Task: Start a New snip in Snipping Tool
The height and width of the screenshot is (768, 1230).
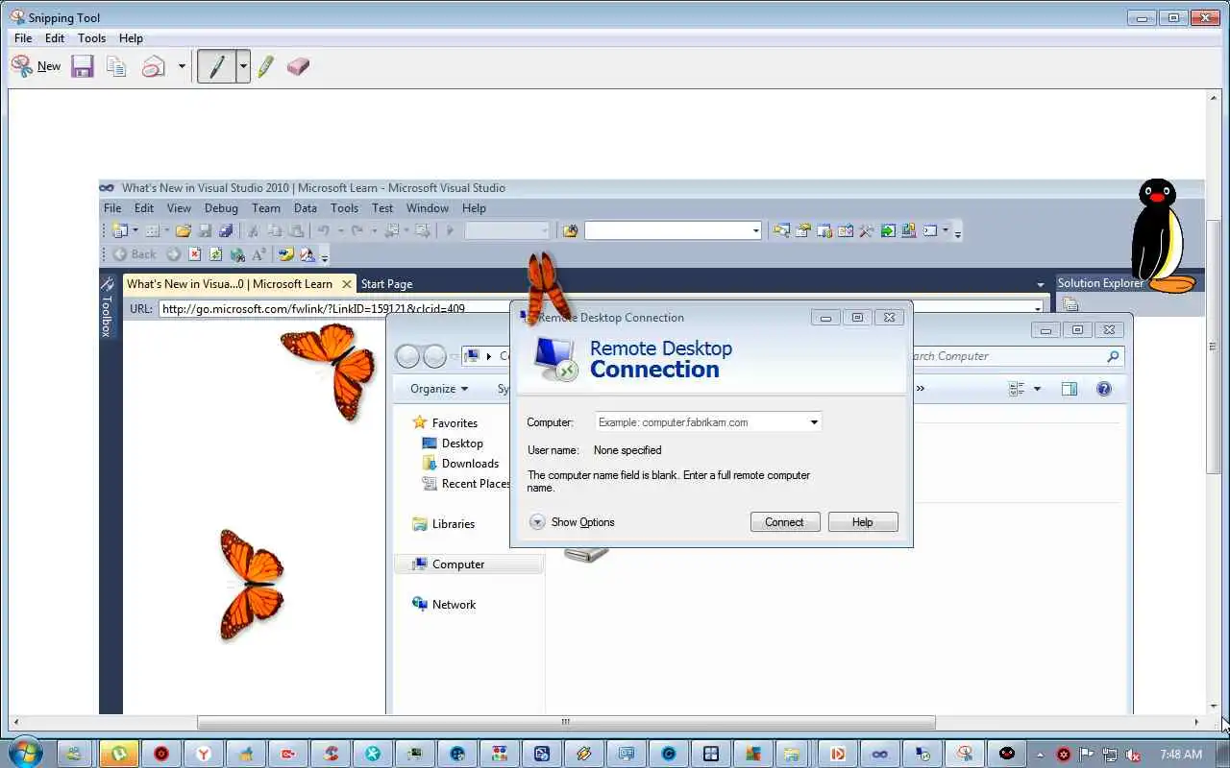Action: 36,66
